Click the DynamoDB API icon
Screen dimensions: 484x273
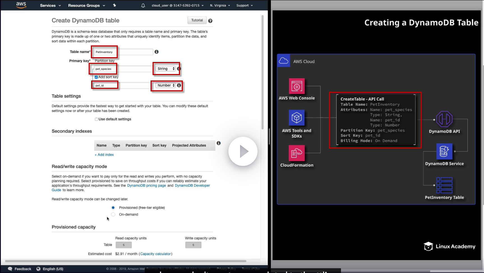pos(444,119)
